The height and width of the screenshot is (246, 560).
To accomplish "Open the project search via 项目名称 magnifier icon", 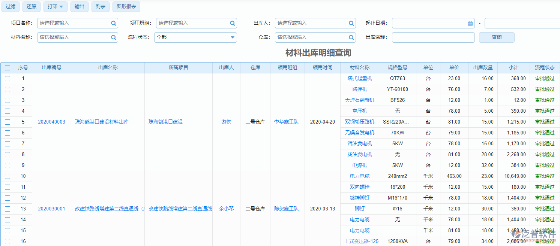I will [x=113, y=23].
